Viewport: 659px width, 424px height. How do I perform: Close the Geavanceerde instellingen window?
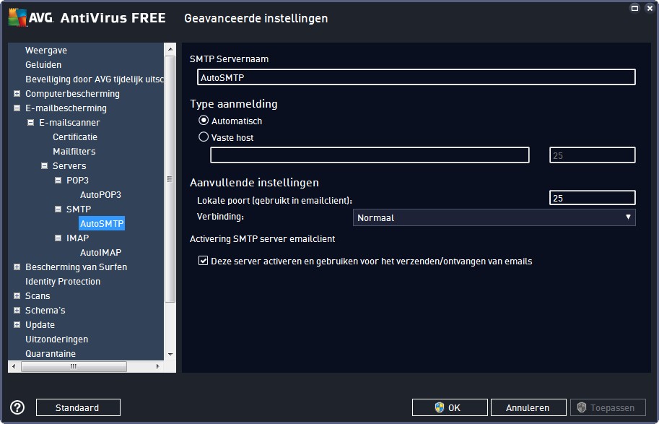tap(650, 8)
